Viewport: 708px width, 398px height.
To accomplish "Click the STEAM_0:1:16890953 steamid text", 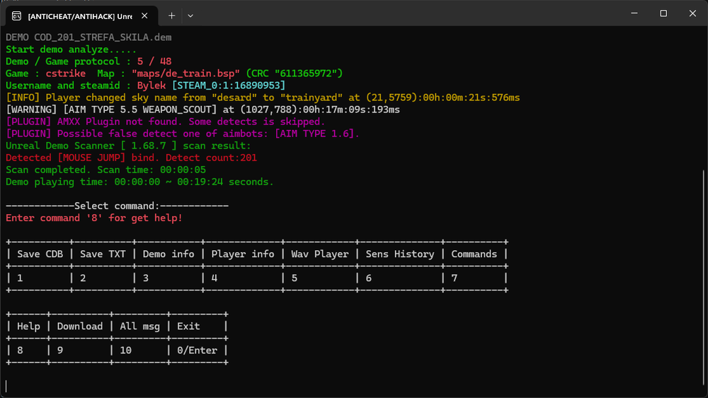I will [x=229, y=86].
